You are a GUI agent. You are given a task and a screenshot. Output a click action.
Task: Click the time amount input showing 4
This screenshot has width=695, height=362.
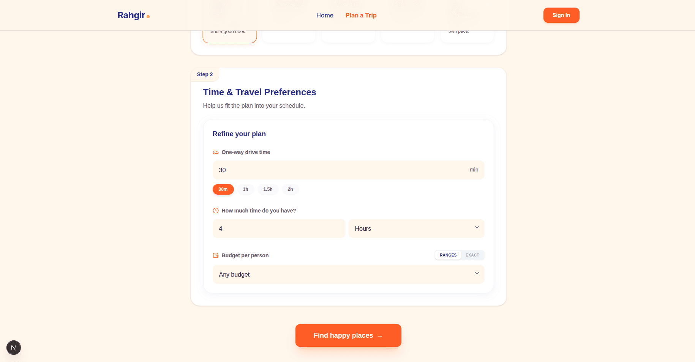(x=279, y=228)
